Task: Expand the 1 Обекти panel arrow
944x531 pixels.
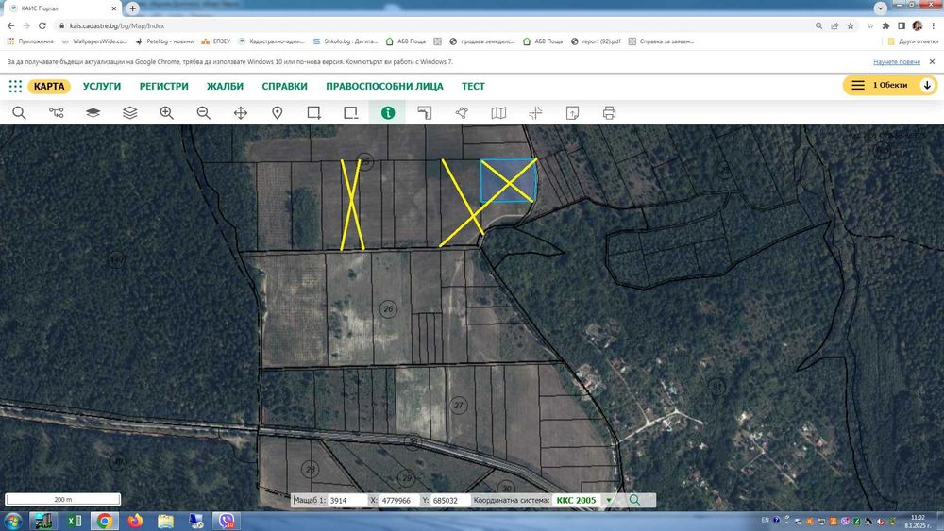Action: click(927, 86)
